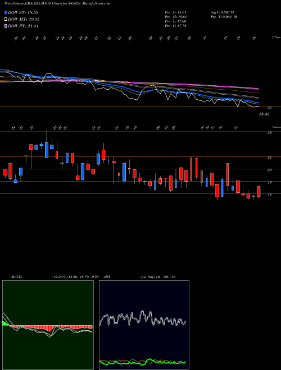Click the '<Tops' label at the right edge
The image size is (281, 370).
tap(276, 38)
